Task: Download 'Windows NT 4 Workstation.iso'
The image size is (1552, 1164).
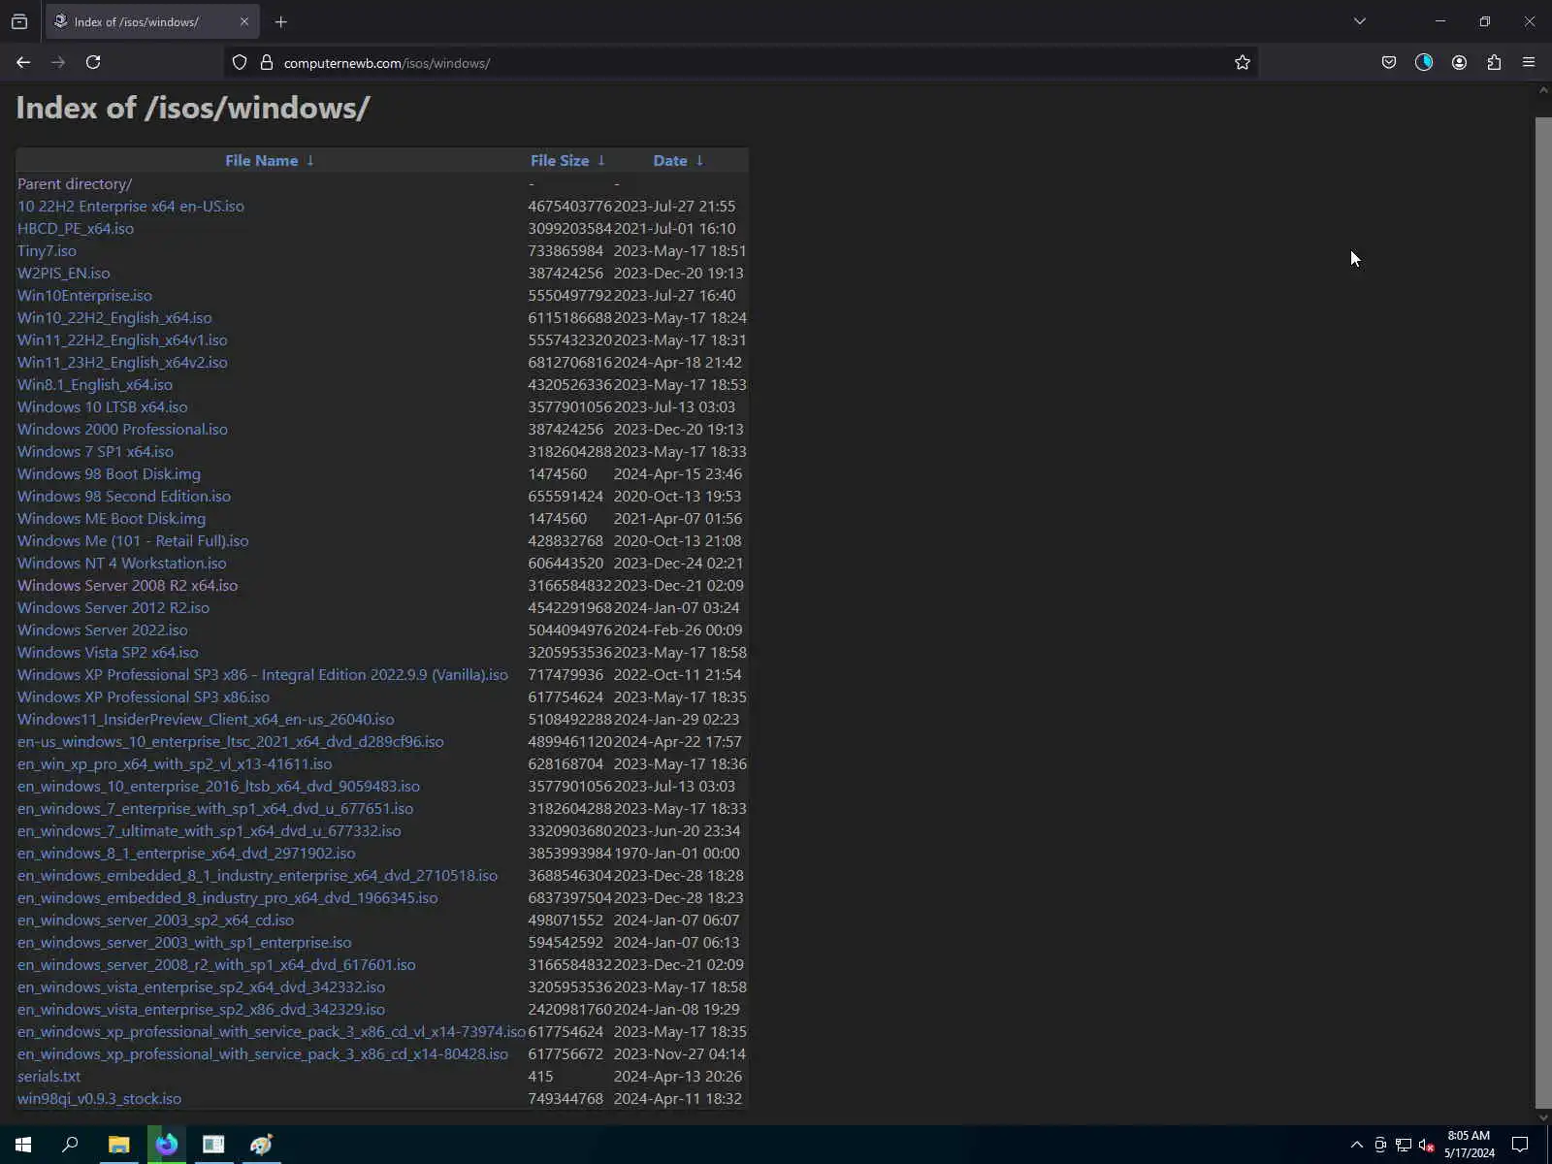Action: pos(122,564)
